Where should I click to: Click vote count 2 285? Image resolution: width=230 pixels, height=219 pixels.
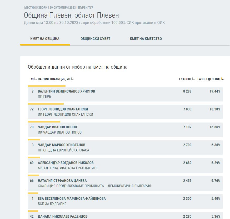point(187,217)
